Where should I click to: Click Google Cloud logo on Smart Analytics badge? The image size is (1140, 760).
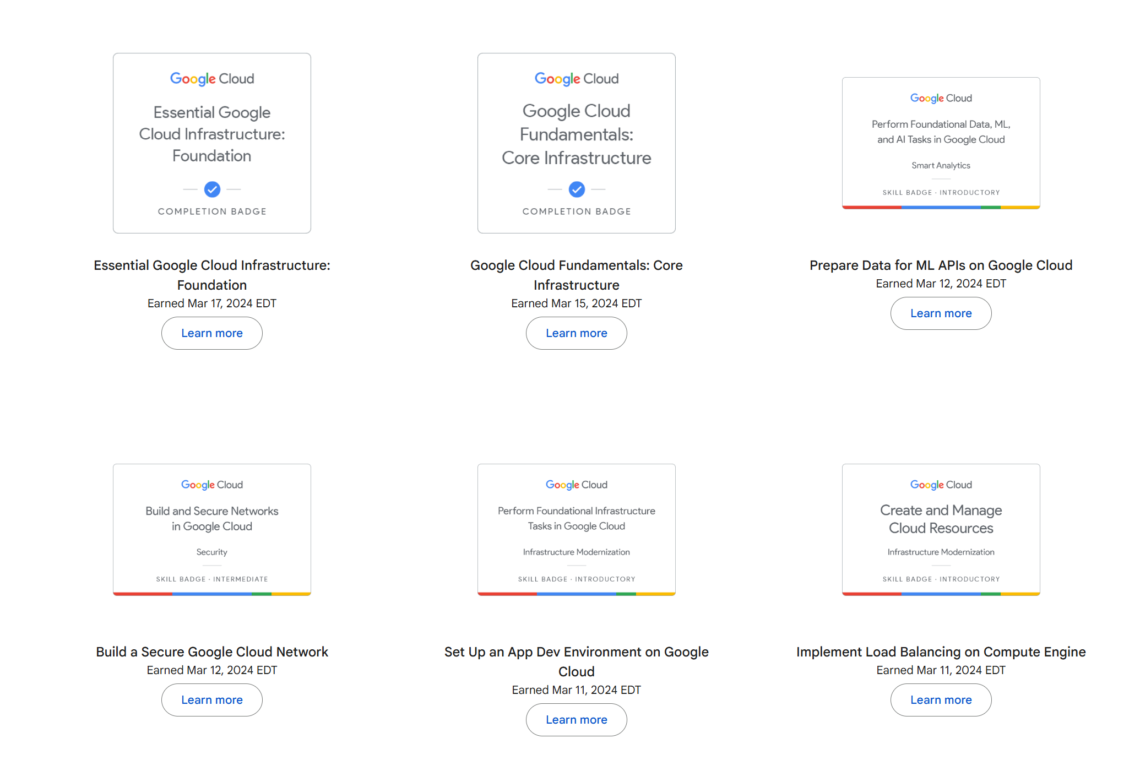click(x=941, y=98)
